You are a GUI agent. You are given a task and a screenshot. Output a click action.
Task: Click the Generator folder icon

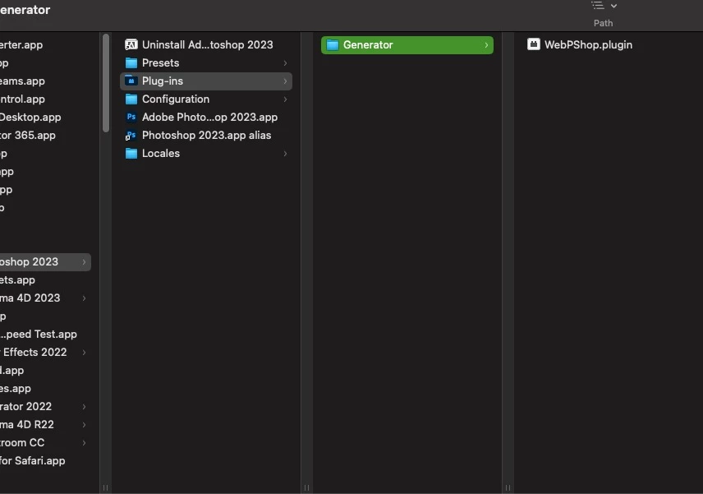click(333, 45)
